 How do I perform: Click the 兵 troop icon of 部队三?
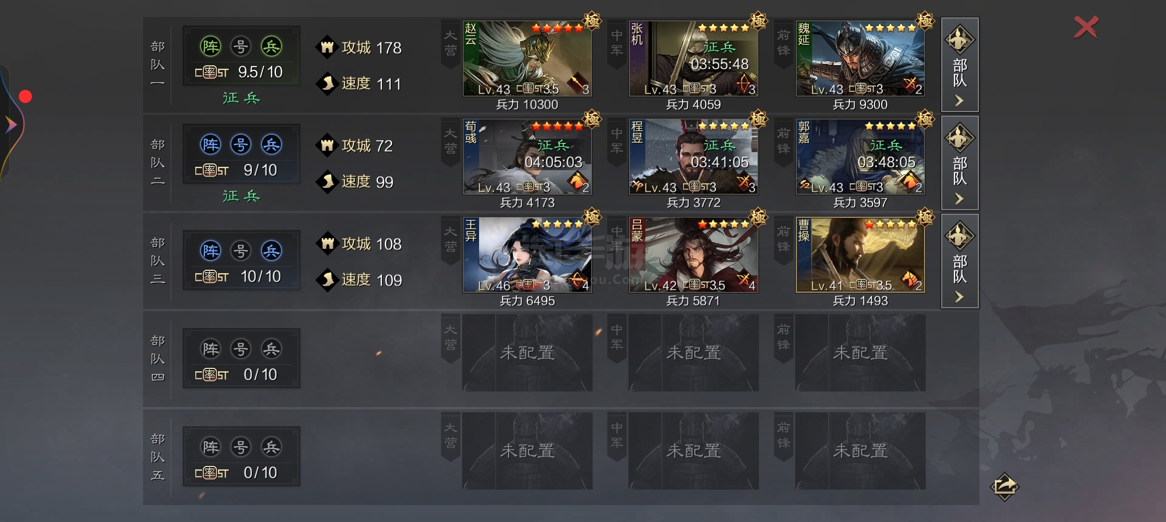tap(271, 251)
